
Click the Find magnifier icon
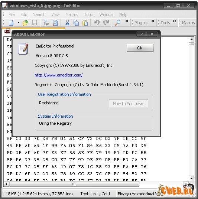[117, 23]
